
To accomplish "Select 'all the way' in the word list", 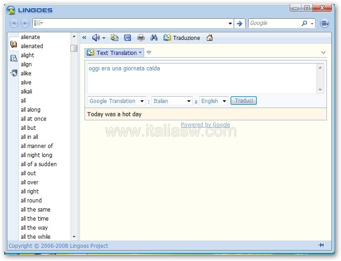I will 34,228.
